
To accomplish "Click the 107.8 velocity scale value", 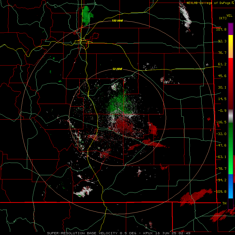I will pyautogui.click(x=221, y=29).
